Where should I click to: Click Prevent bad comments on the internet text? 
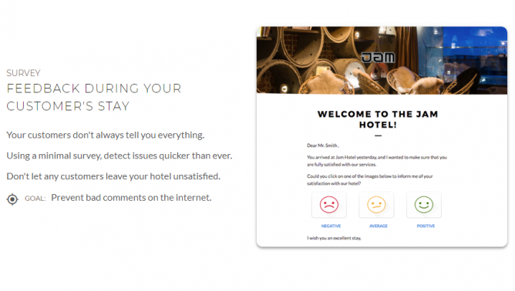point(131,198)
